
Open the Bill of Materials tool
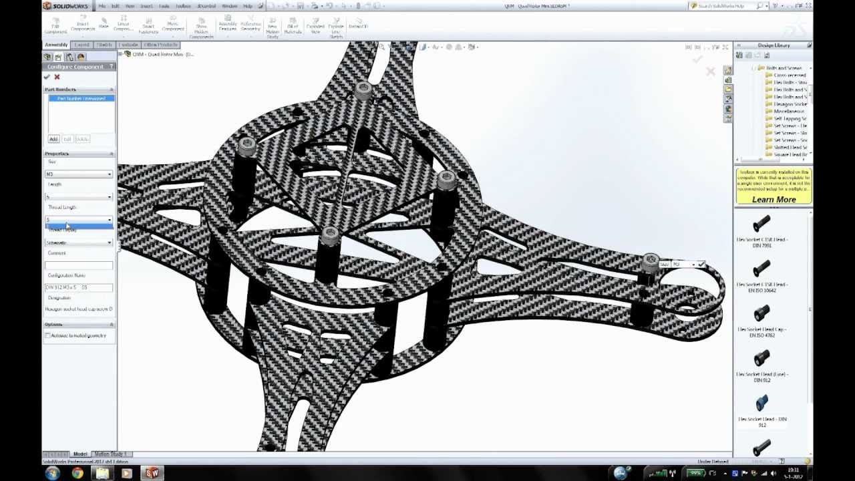(x=293, y=25)
